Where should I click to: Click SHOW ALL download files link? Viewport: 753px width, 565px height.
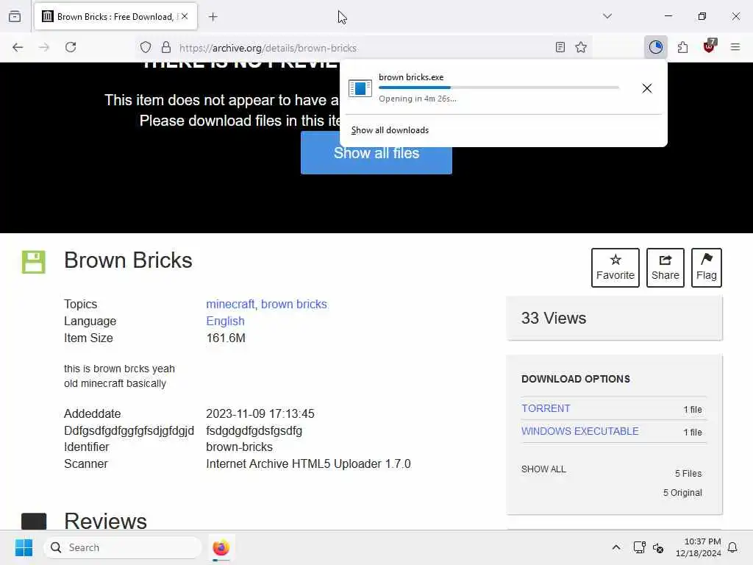(x=543, y=469)
